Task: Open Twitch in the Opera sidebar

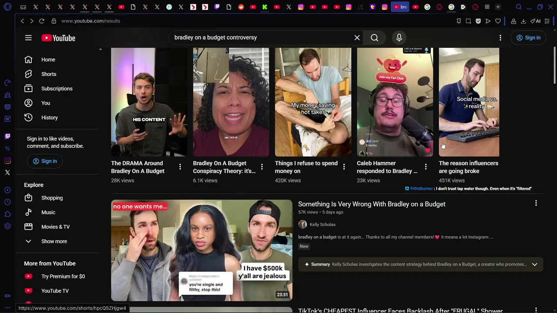Action: click(7, 137)
